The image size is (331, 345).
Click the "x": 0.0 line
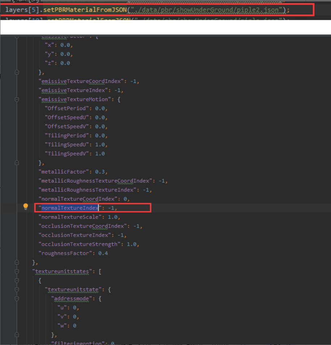click(59, 45)
